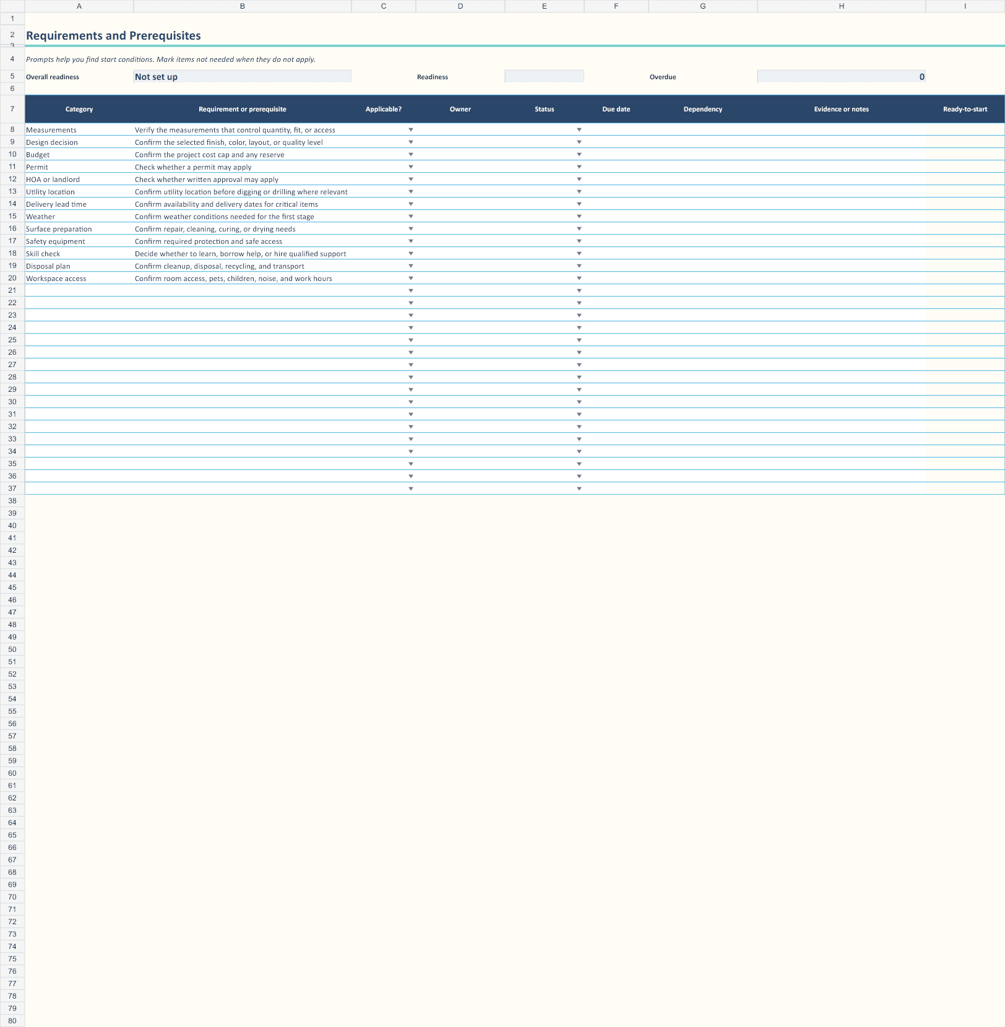Screen dimensions: 1005x1027
Task: Click the Requirement or prerequisite header
Action: tap(243, 109)
